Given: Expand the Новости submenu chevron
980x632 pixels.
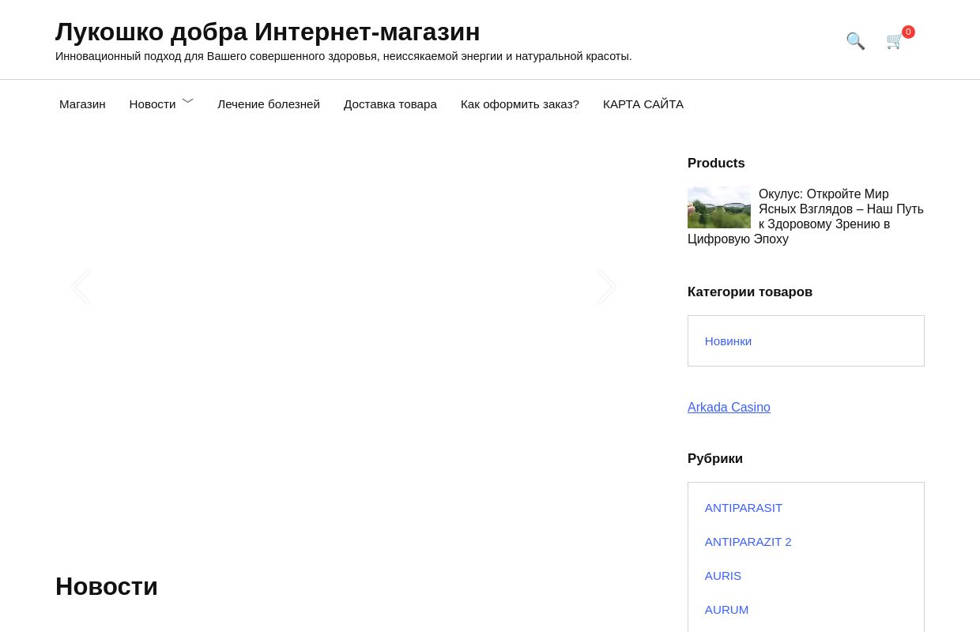Looking at the screenshot, I should (188, 100).
